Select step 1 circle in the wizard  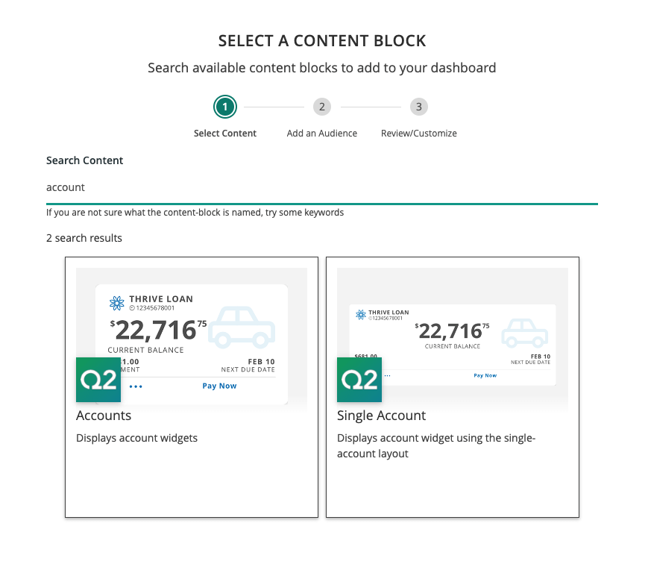224,107
